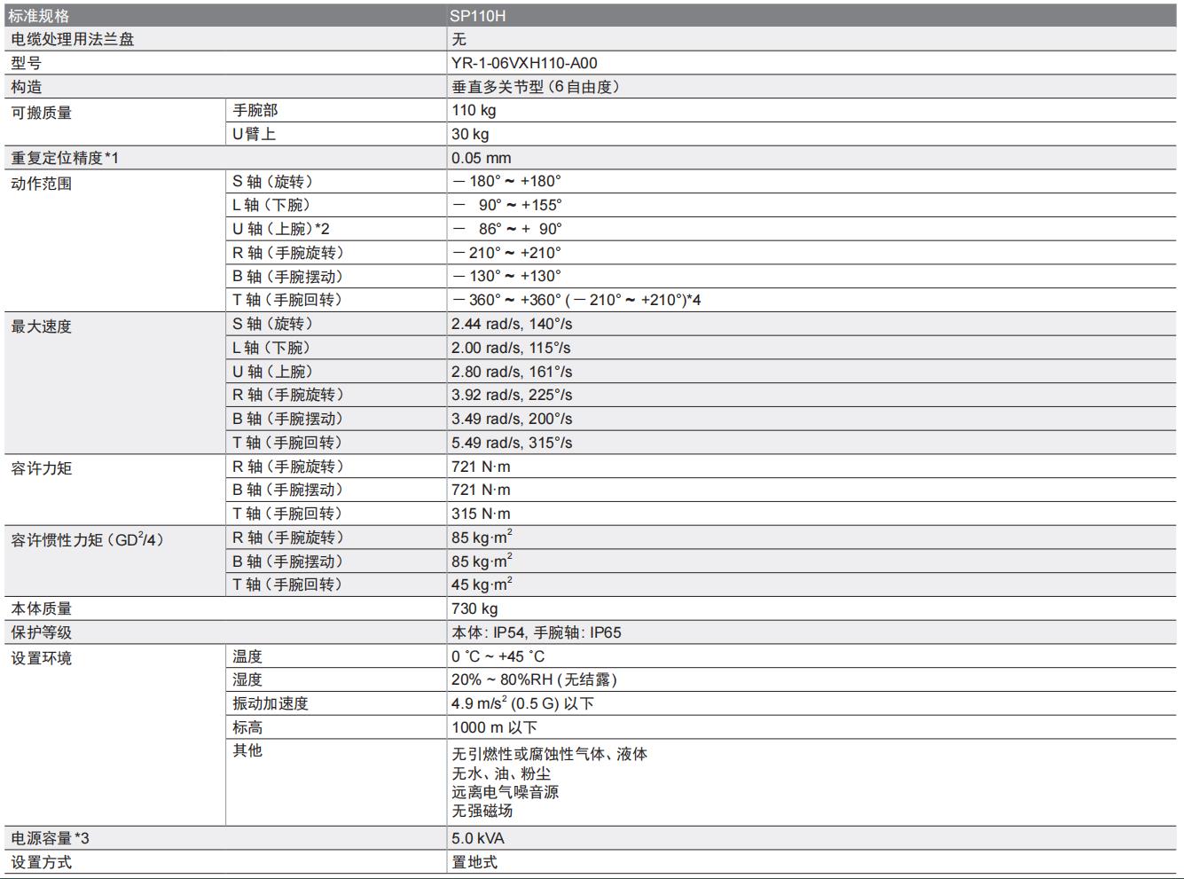Select the S-axis range '-180° ~ +180°'
This screenshot has height=879, width=1184.
click(506, 181)
